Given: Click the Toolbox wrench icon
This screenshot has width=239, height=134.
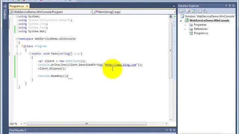Looking at the screenshot, I should click(5, 6).
